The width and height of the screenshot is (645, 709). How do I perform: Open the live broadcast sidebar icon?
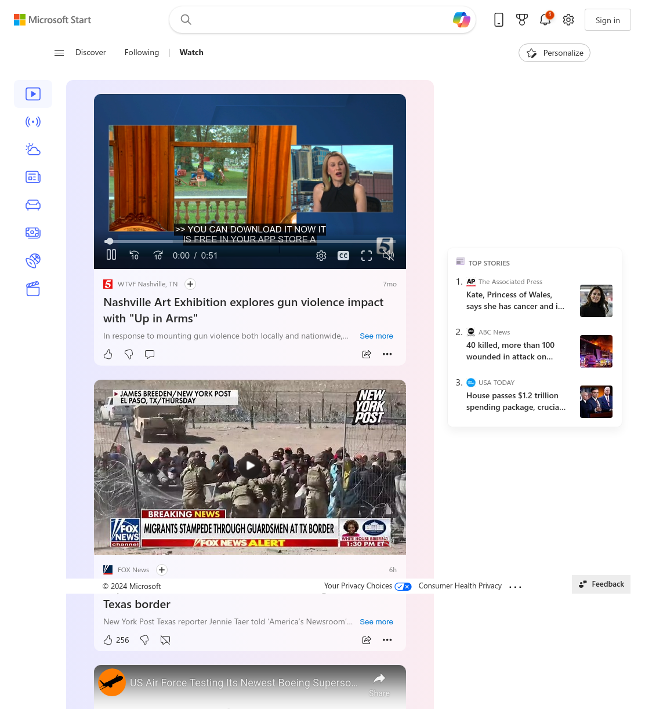pos(33,122)
